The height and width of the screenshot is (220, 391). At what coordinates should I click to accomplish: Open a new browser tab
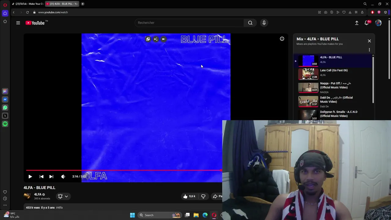82,4
